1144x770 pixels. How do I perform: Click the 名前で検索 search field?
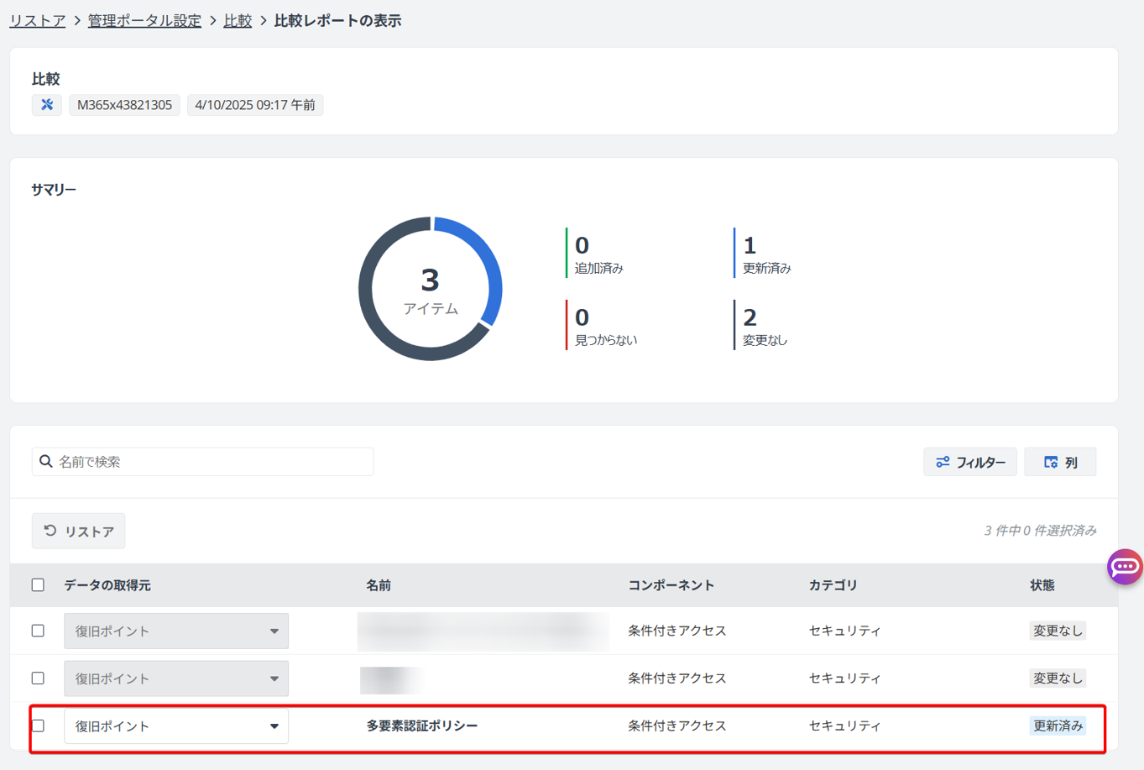click(x=210, y=462)
